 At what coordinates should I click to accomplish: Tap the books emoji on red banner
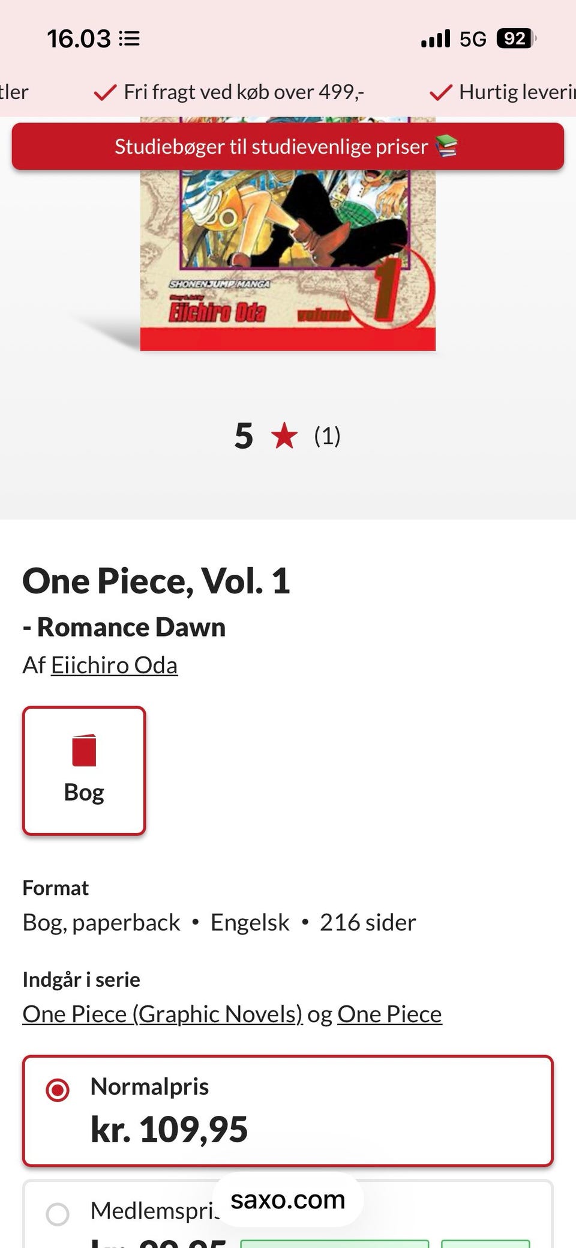(x=446, y=146)
